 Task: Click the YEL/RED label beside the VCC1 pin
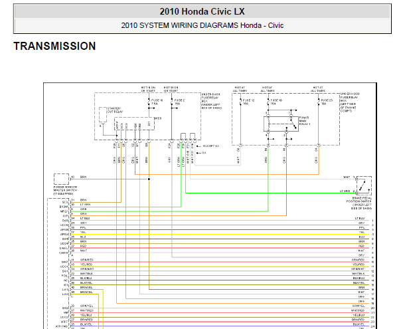click(x=86, y=265)
